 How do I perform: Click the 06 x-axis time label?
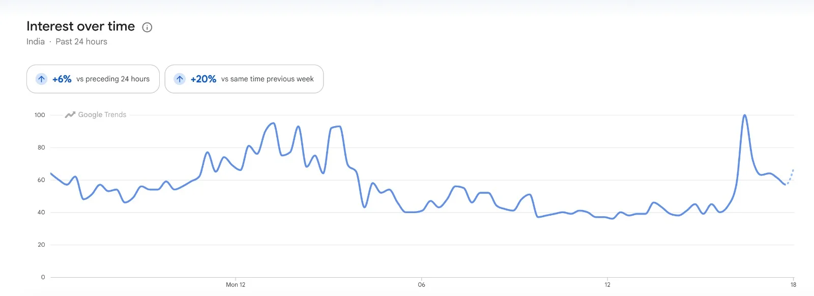click(421, 285)
